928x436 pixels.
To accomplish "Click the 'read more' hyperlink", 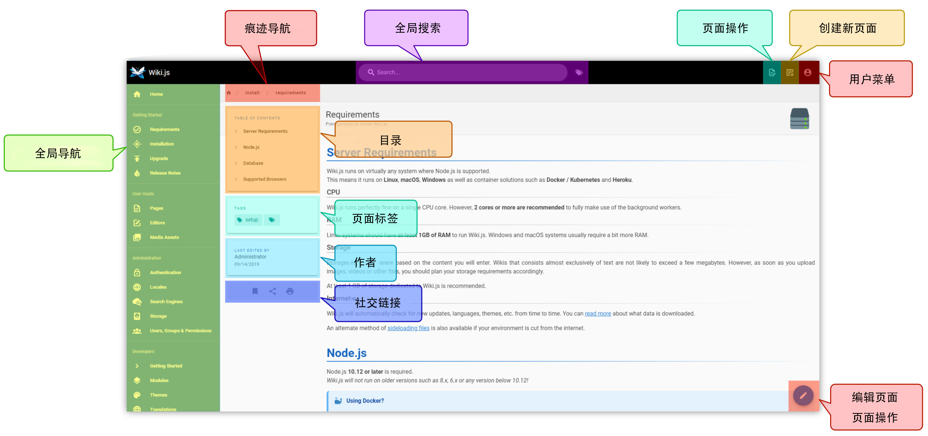I will click(598, 314).
